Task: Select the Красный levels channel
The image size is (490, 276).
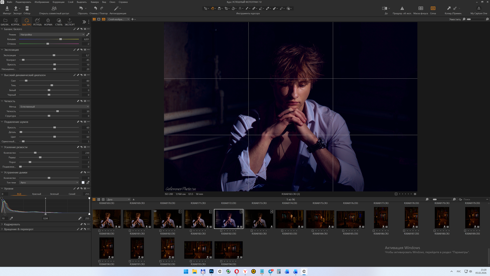Action: pyautogui.click(x=36, y=194)
